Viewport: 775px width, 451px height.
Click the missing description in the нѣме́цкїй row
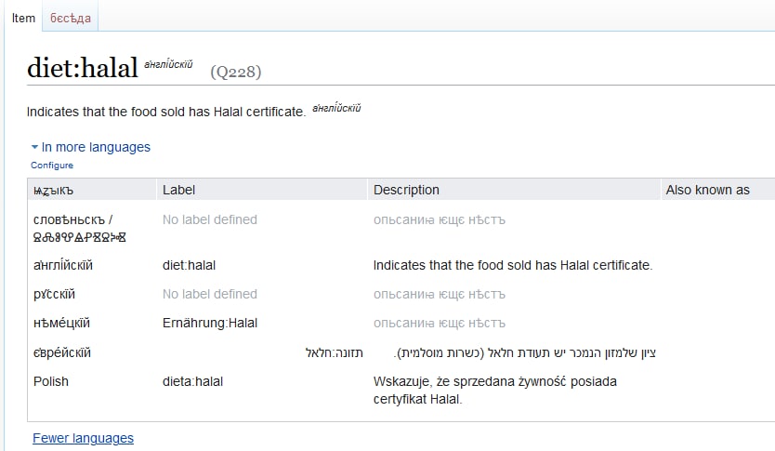440,323
